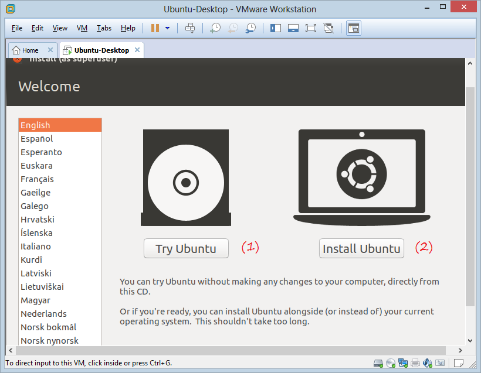
Task: Choose Italiano in the list
Action: pos(60,247)
